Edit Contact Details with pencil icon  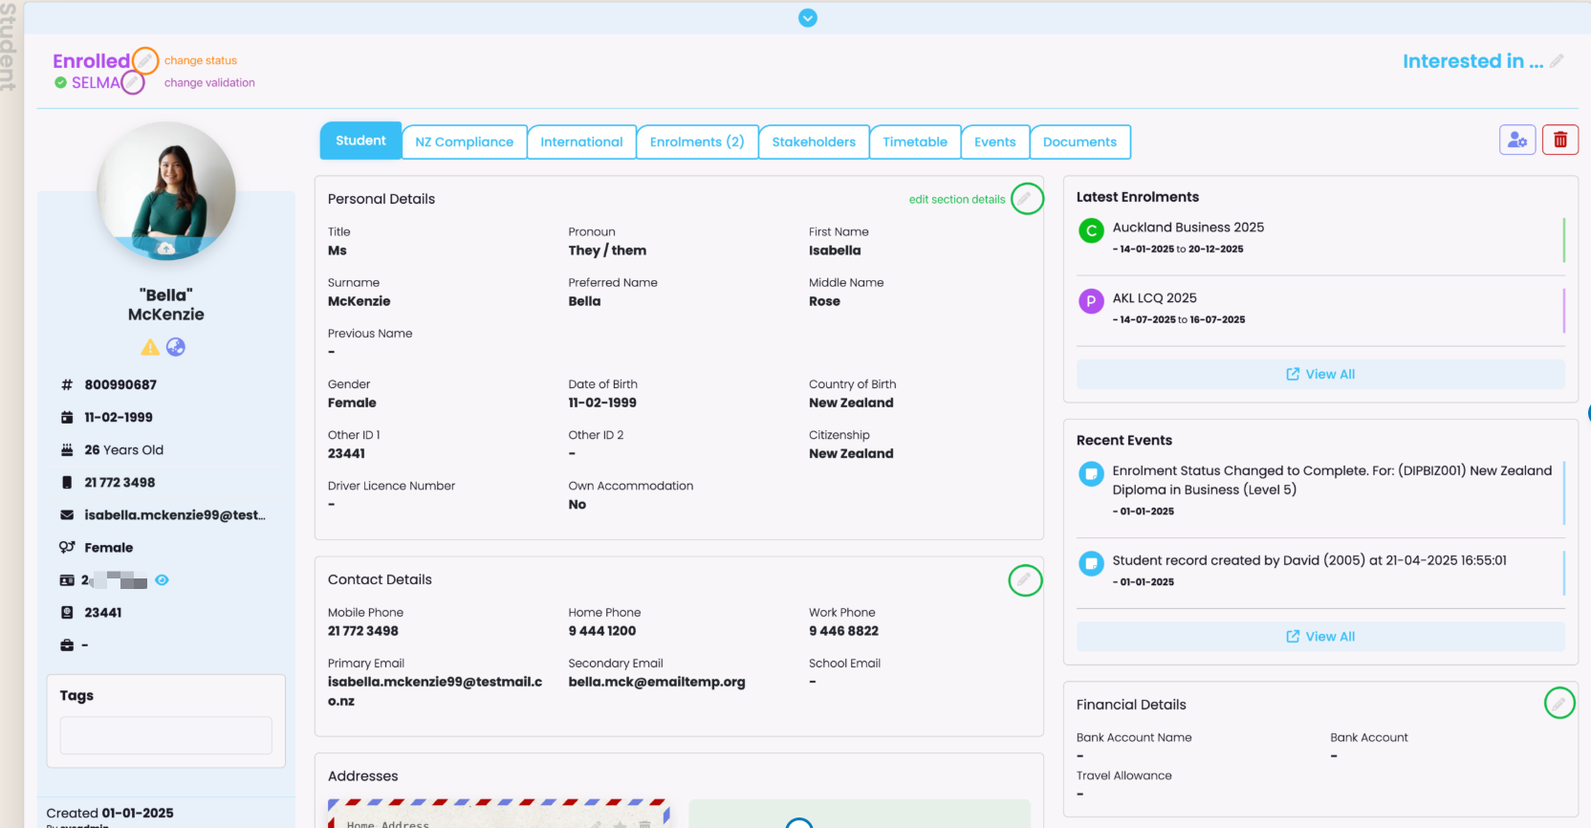point(1024,579)
